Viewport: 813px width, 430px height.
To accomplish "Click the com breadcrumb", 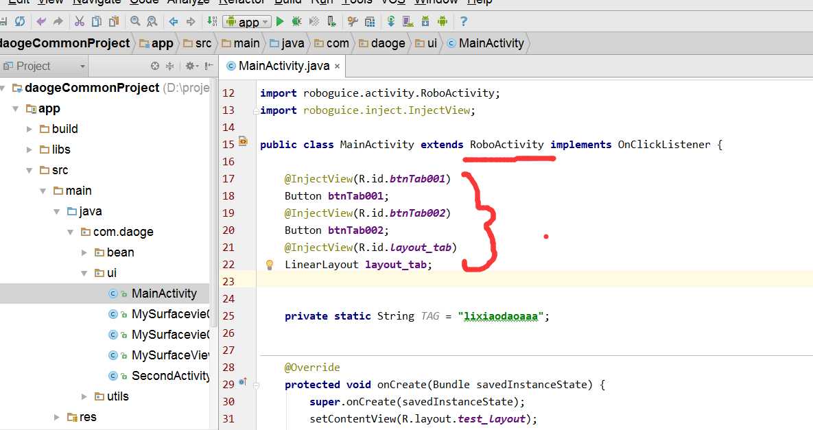I will tap(332, 43).
